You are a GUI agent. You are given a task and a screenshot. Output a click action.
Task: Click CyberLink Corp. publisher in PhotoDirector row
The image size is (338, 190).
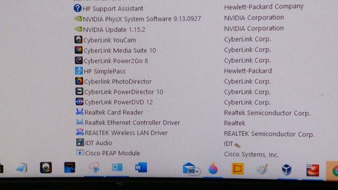point(248,81)
